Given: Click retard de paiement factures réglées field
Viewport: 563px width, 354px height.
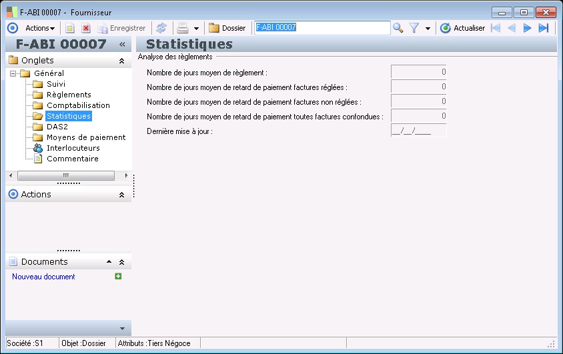Looking at the screenshot, I should pyautogui.click(x=419, y=87).
